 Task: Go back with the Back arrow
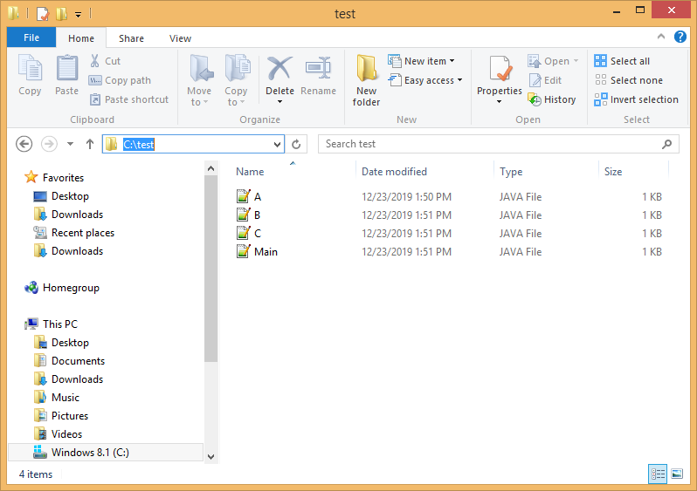(24, 144)
